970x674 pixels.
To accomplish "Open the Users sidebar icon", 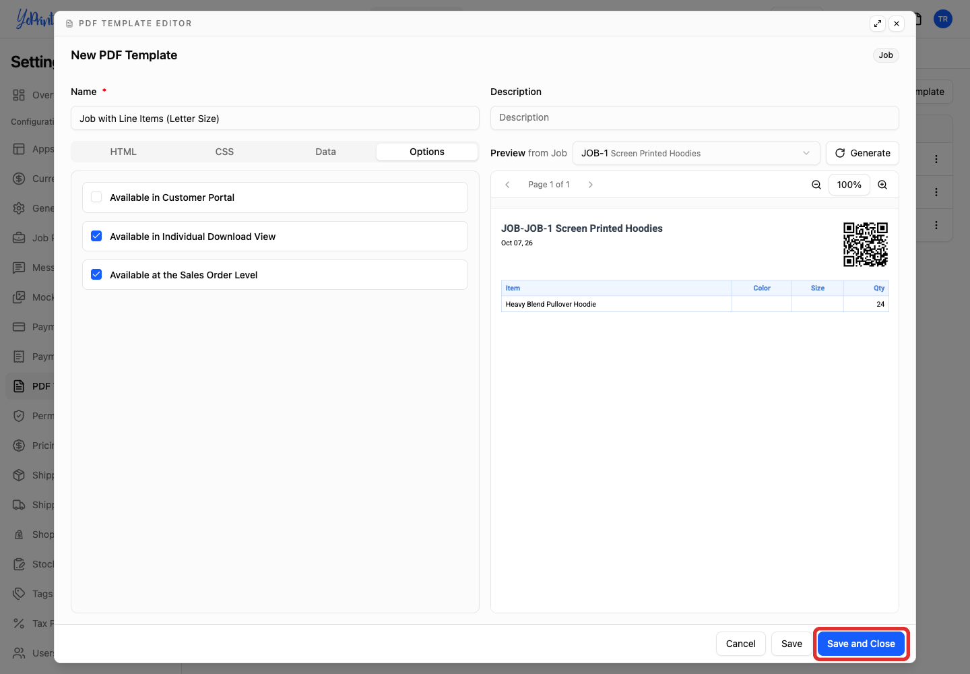I will pos(19,653).
